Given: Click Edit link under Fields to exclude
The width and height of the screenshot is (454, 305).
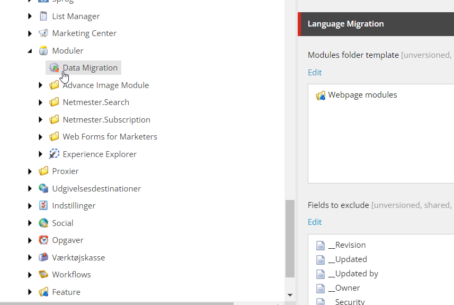Looking at the screenshot, I should click(315, 222).
